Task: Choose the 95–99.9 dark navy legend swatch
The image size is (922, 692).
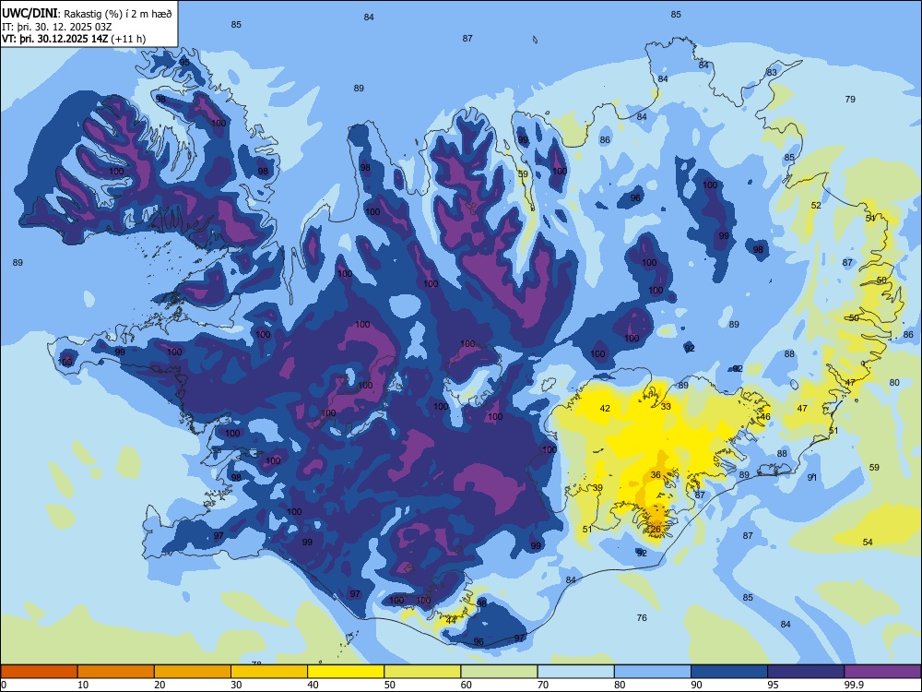Action: tap(806, 672)
